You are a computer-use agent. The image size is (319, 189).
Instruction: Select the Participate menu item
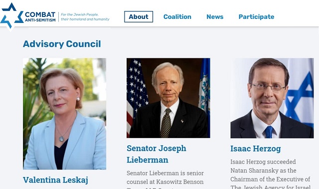(256, 16)
